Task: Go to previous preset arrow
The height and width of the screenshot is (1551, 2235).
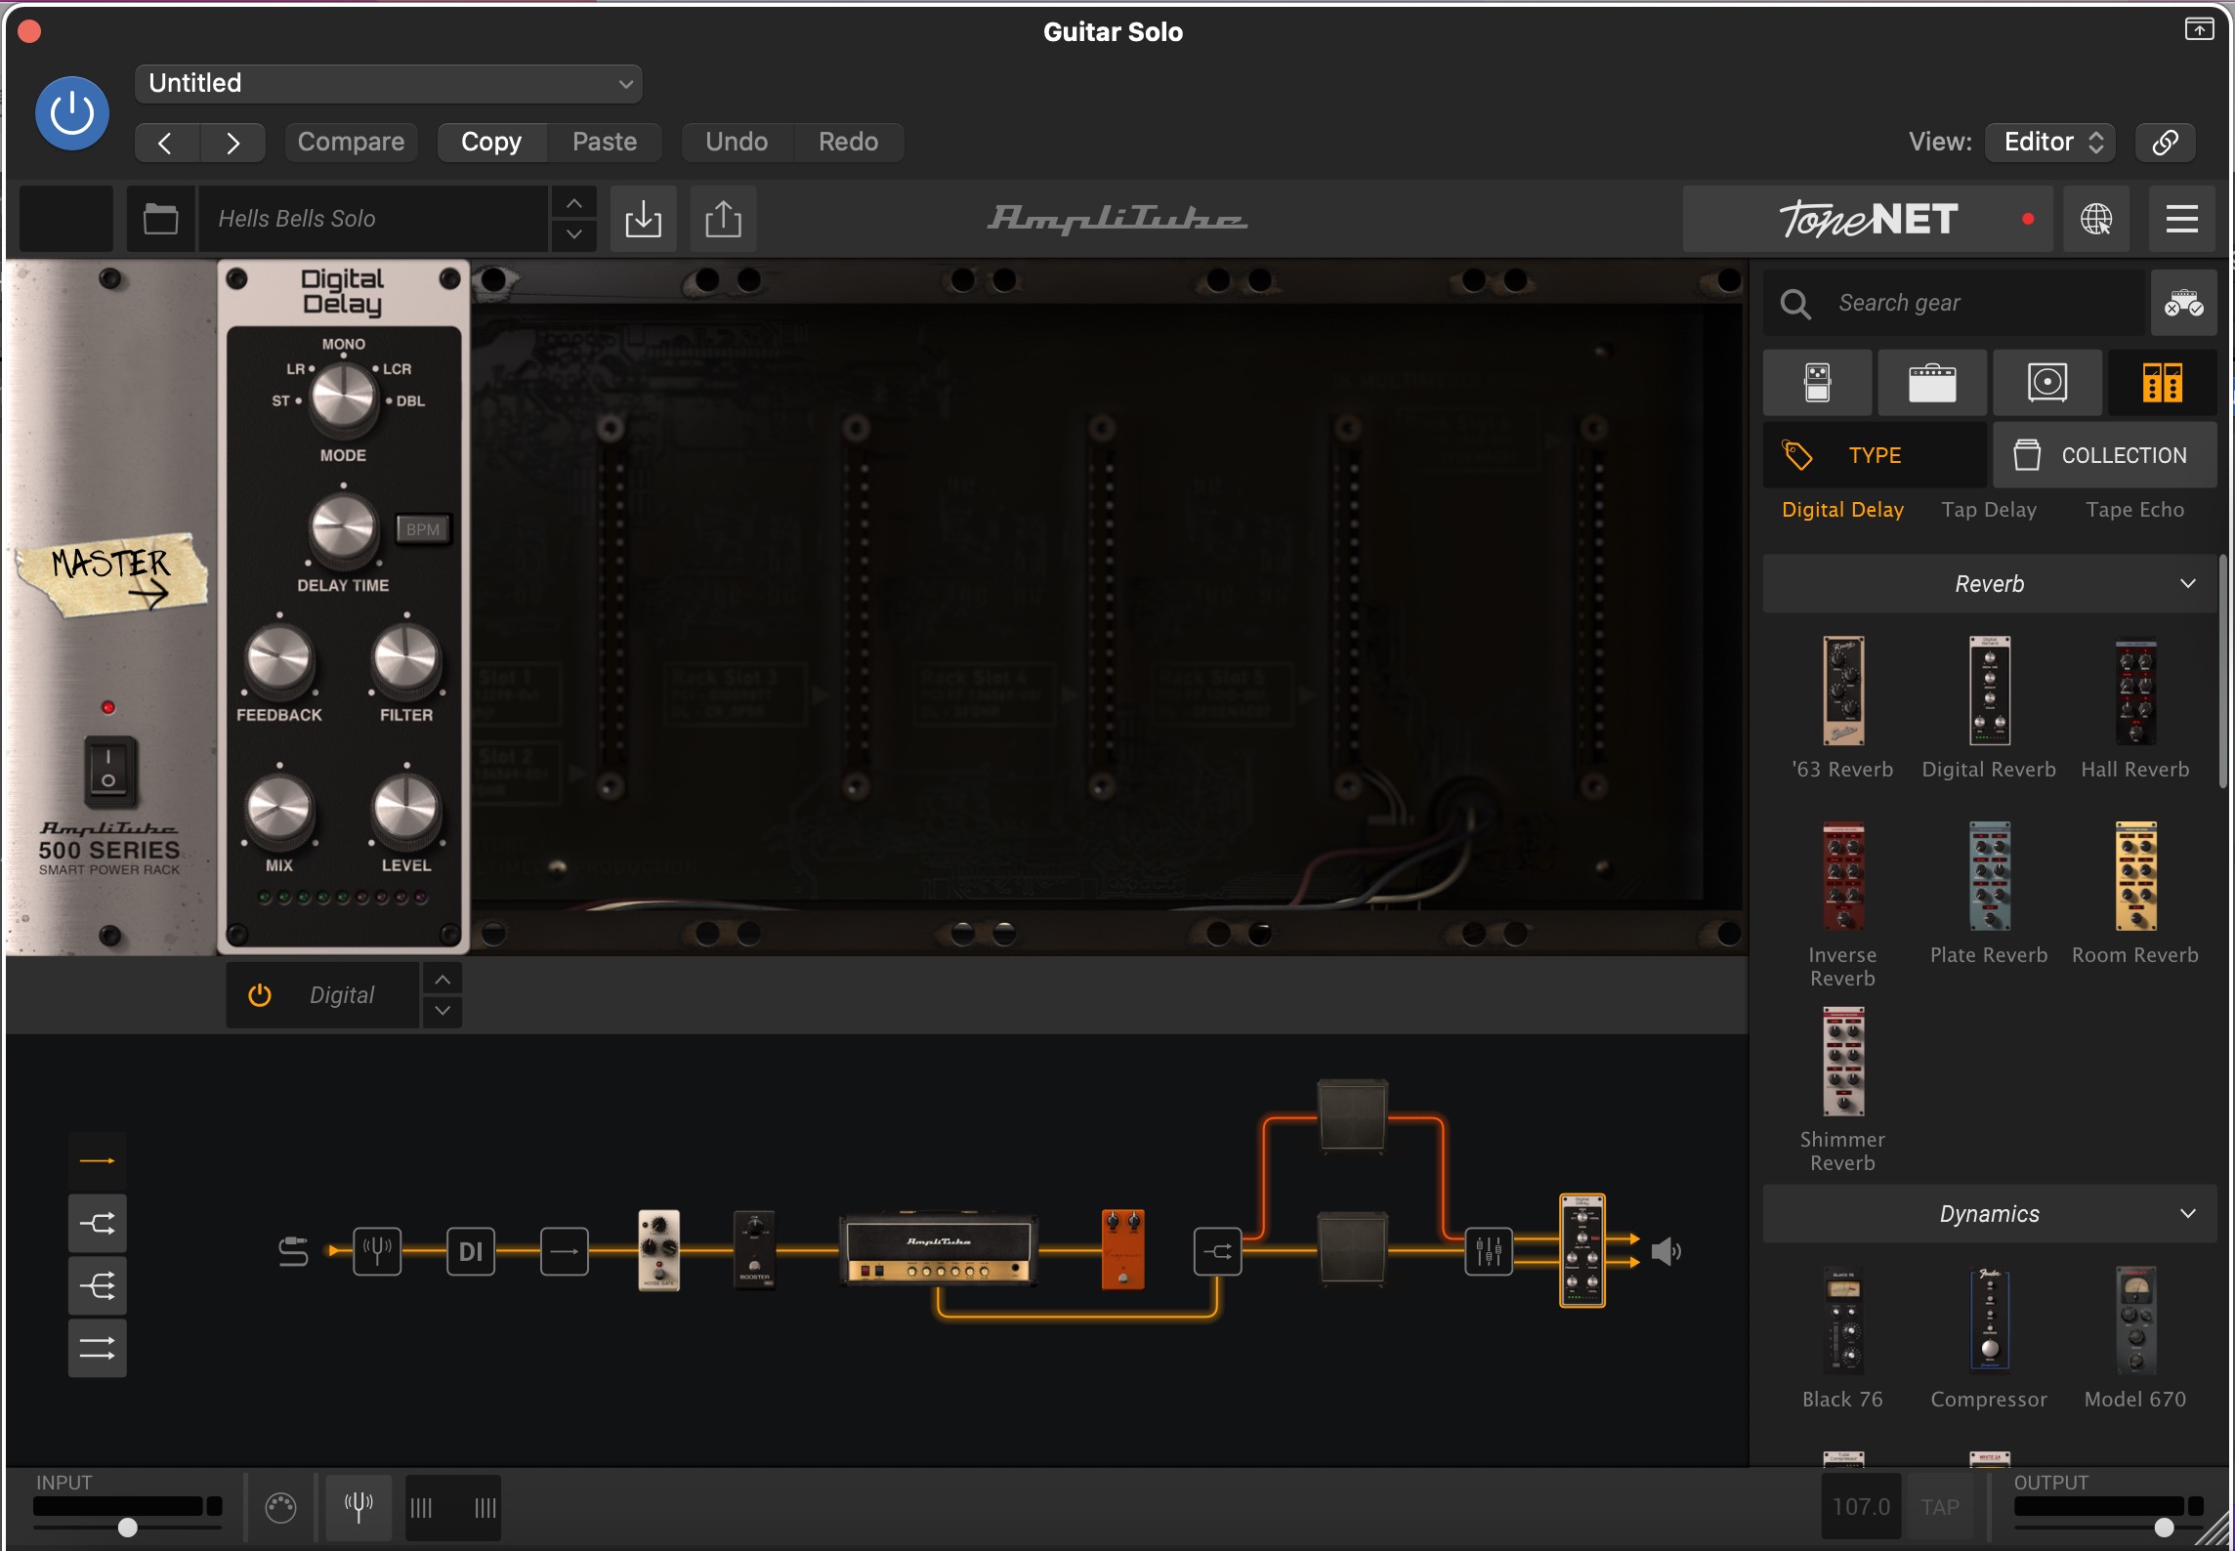Action: (165, 143)
